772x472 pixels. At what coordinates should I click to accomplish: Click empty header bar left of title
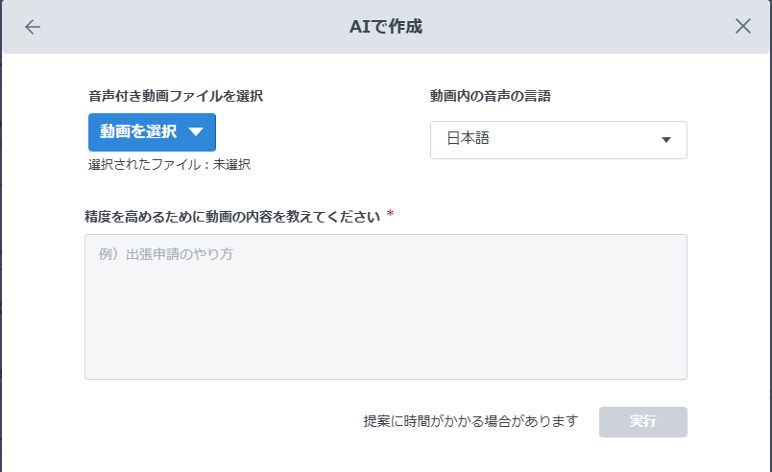coord(192,27)
